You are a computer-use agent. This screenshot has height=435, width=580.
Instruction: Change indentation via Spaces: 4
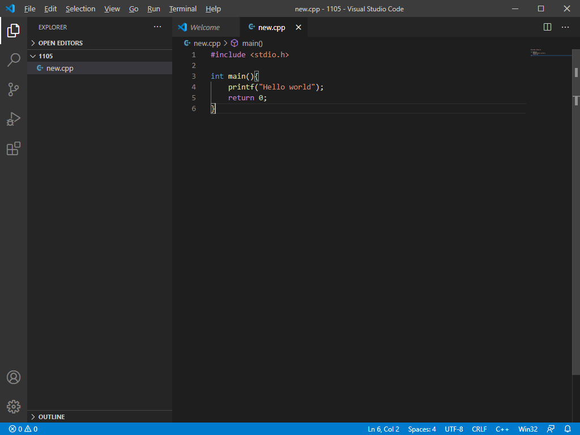(x=421, y=429)
